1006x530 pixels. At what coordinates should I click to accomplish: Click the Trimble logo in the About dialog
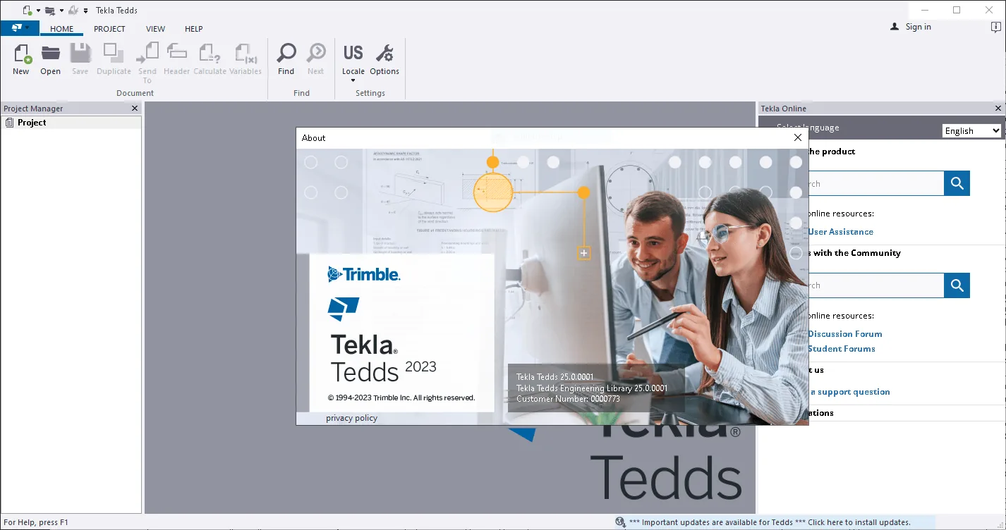[364, 274]
